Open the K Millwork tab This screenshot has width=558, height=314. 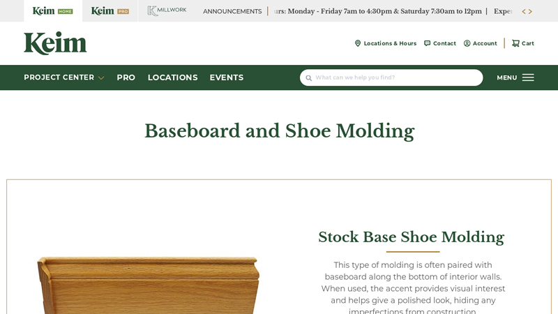coord(167,10)
